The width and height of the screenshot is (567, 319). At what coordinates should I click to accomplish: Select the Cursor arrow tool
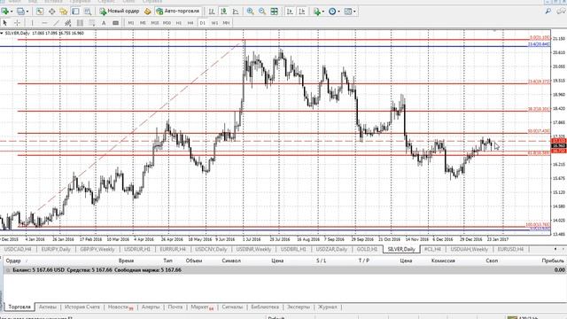pos(5,23)
